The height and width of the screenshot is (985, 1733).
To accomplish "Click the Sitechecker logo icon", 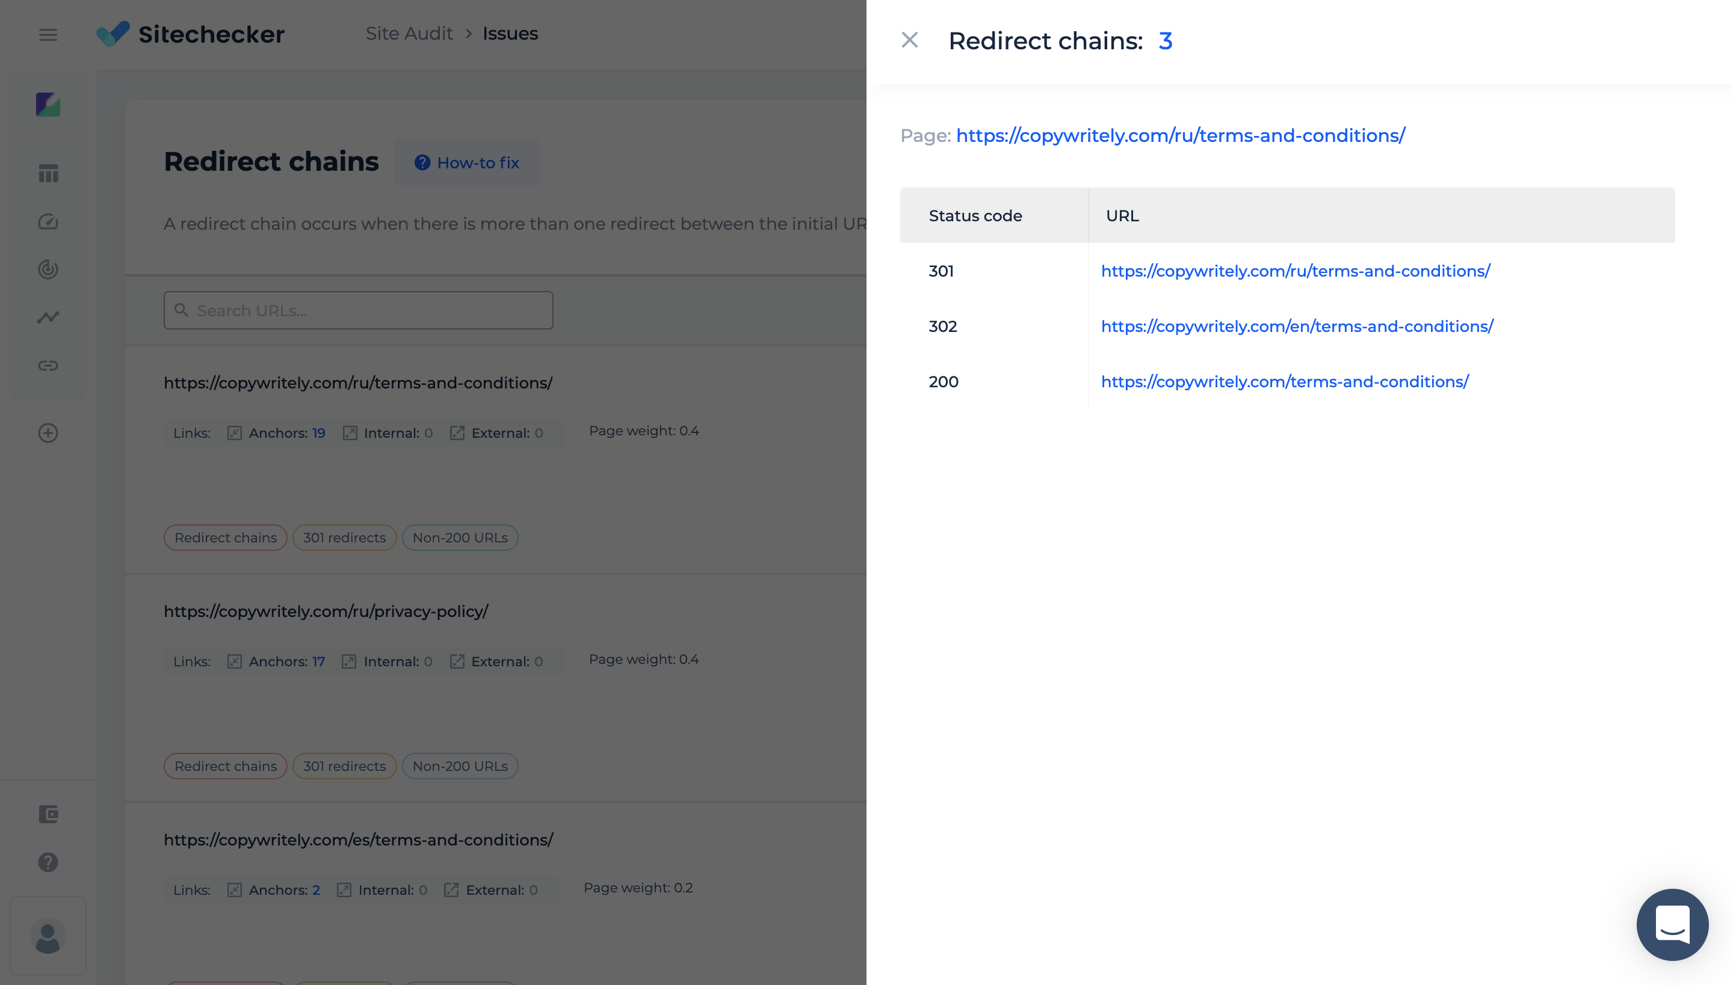I will click(x=113, y=33).
